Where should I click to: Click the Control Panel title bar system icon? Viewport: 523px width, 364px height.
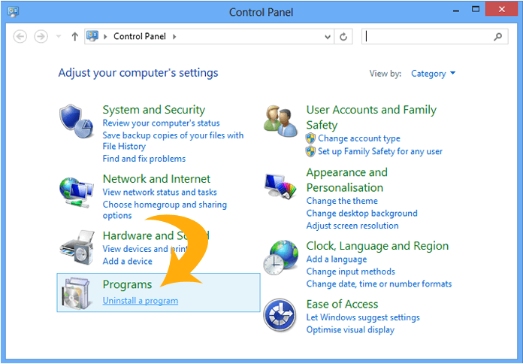14,12
